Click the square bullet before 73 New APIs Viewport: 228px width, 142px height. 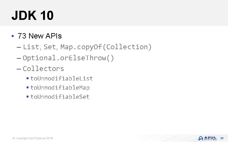12,36
